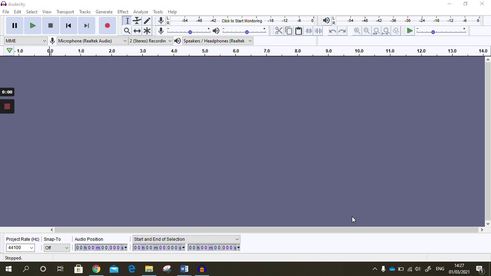This screenshot has height=276, width=491.
Task: Stop the screen recorder overlay
Action: click(7, 107)
